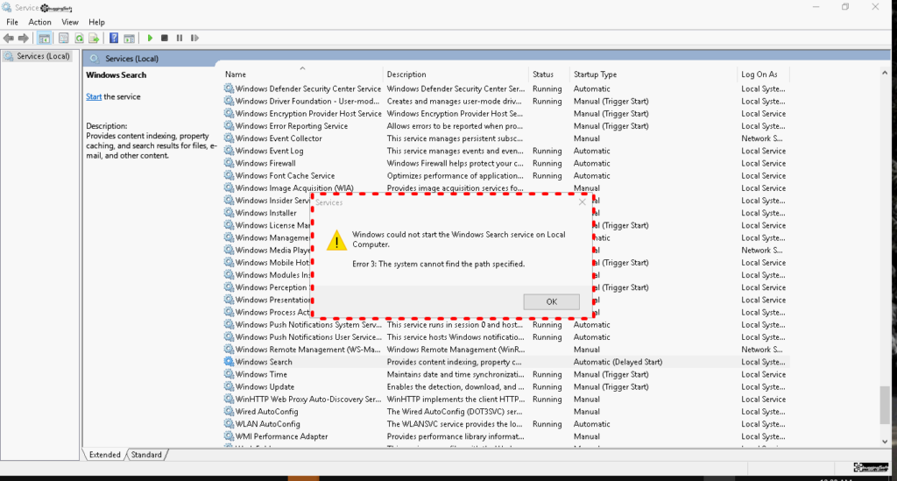Click the gear icon of Windows Installer row
Viewport: 897px width, 481px height.
pyautogui.click(x=229, y=213)
